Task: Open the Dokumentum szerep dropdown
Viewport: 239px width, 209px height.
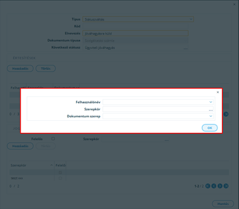Action: (210, 116)
